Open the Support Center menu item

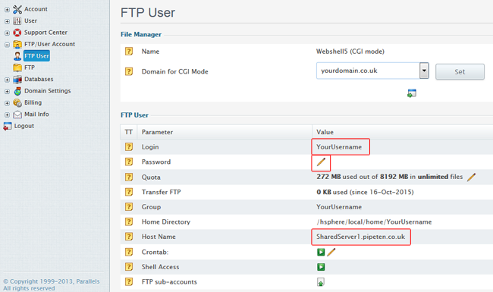pyautogui.click(x=46, y=33)
